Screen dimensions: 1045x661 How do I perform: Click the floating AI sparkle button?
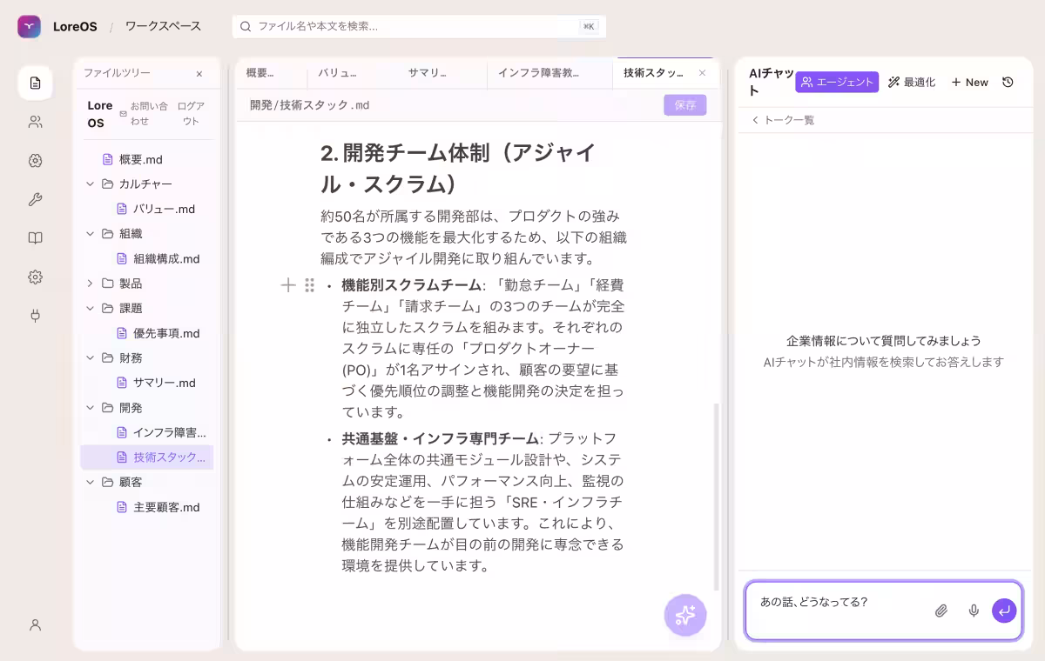click(x=685, y=615)
